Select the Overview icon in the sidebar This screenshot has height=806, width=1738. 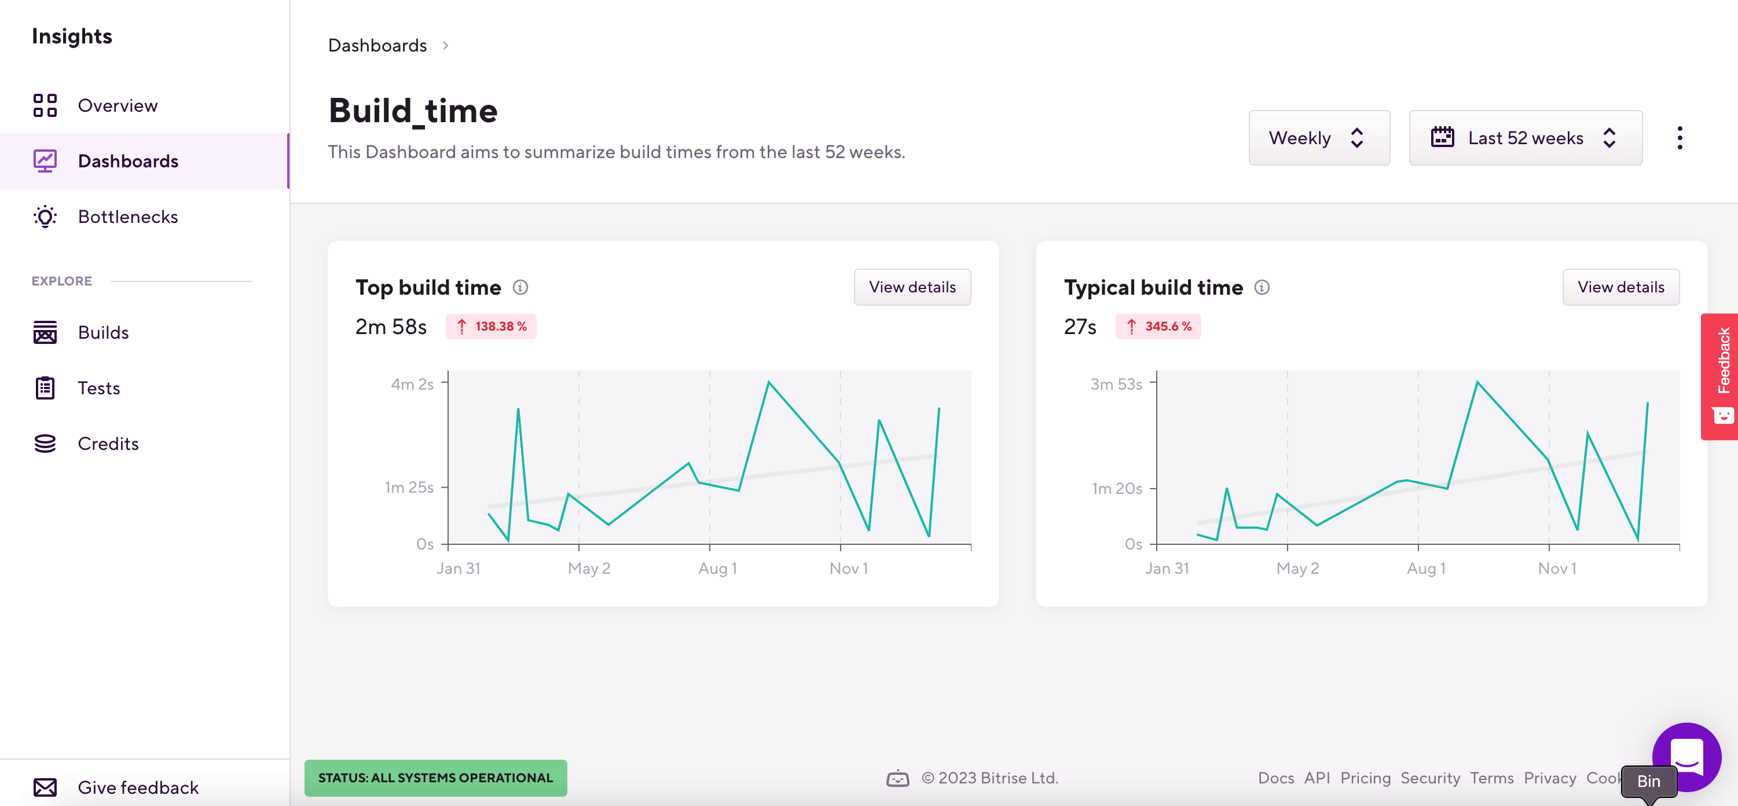click(45, 105)
